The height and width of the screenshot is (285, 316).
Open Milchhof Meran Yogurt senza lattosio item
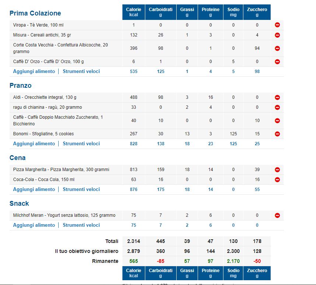64,215
